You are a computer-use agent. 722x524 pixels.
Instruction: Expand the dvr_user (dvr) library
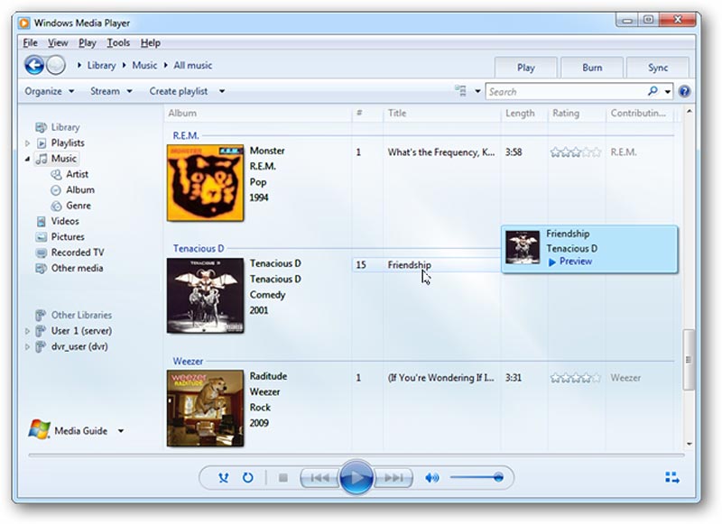tap(26, 346)
